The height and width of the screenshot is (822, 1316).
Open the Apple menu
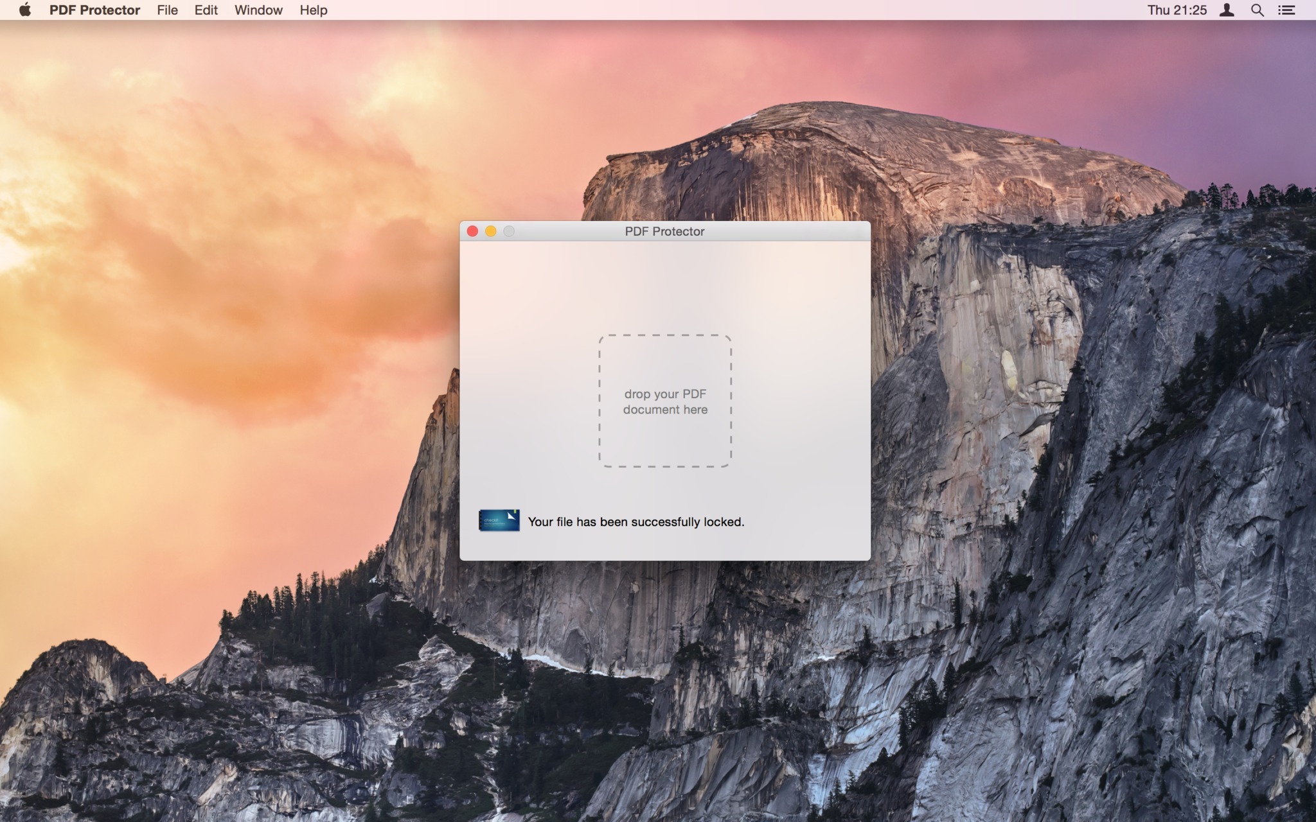[x=26, y=10]
